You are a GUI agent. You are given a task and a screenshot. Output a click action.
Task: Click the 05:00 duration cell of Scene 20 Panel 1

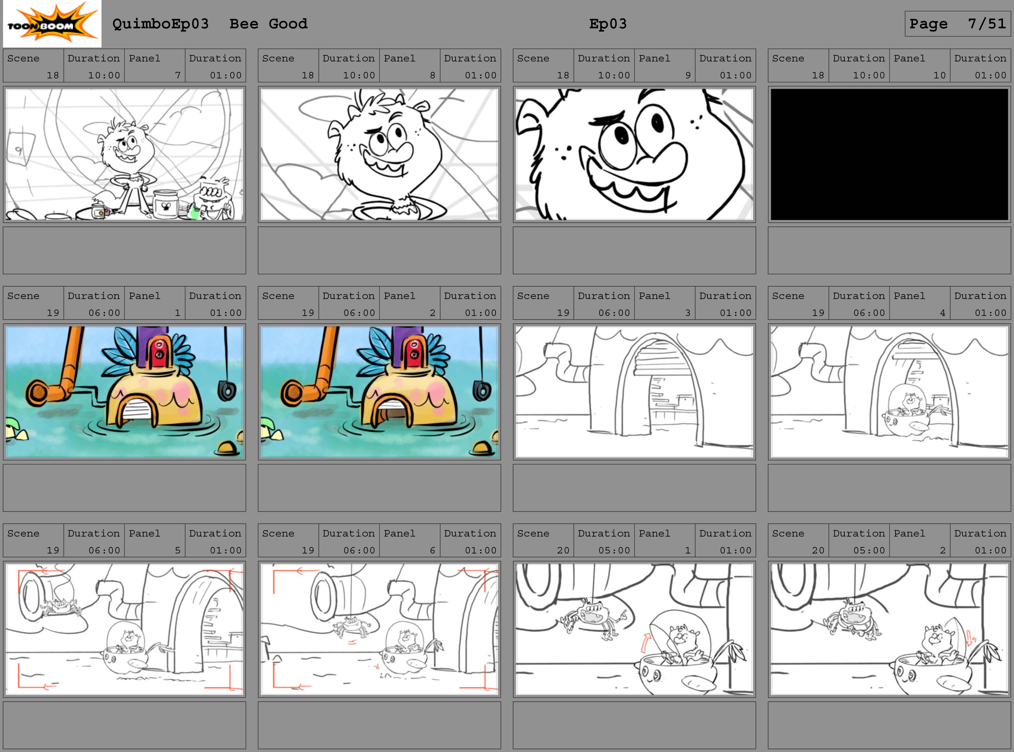(604, 541)
